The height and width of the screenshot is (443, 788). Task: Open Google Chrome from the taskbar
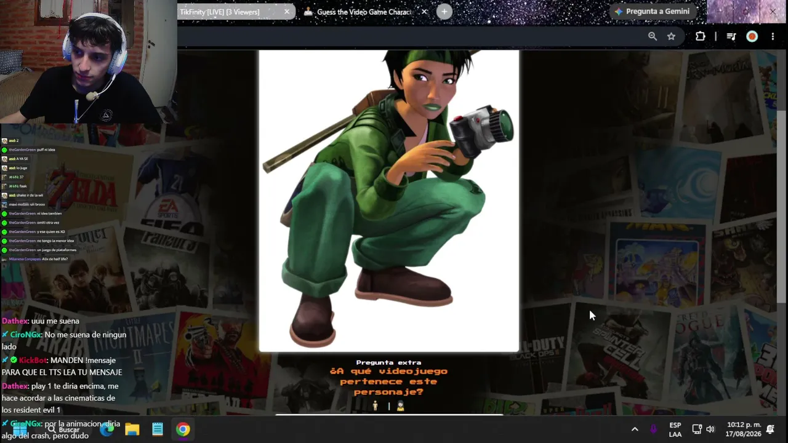click(183, 429)
